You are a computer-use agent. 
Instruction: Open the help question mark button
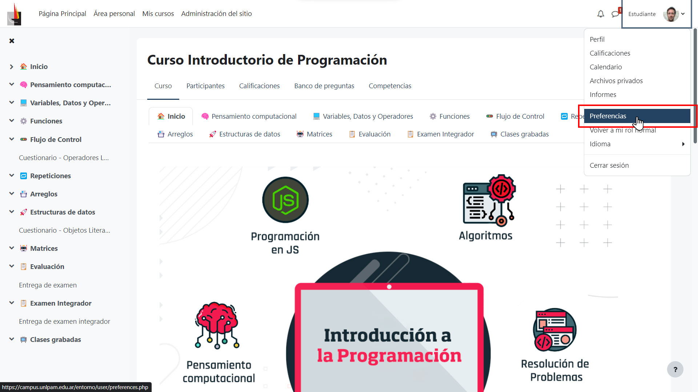675,369
